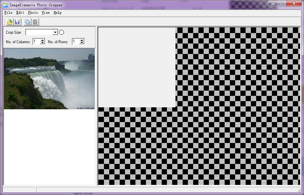Click inside the status bar at the bottom

click(131, 189)
